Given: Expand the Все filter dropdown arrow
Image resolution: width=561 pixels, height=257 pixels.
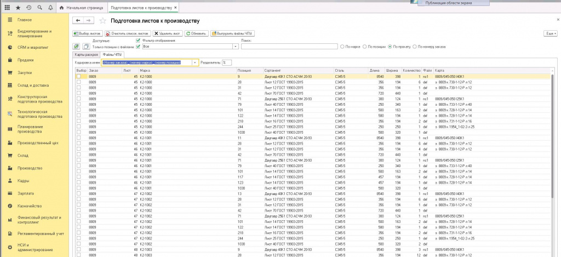Looking at the screenshot, I should click(x=236, y=47).
